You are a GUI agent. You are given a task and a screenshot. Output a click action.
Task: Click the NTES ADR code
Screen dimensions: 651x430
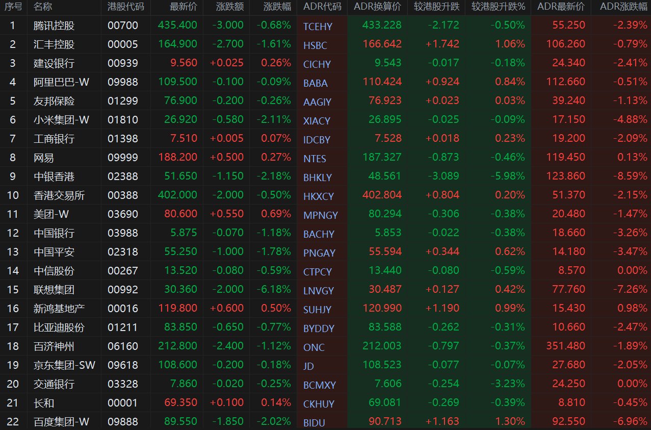coord(315,159)
